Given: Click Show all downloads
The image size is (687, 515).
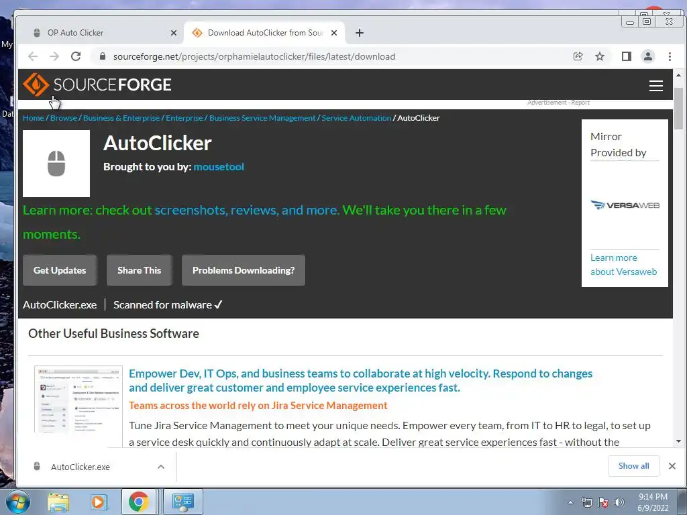Looking at the screenshot, I should coord(633,466).
